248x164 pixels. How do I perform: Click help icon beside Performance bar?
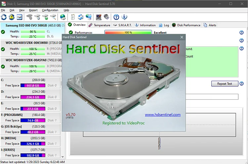(x=241, y=32)
